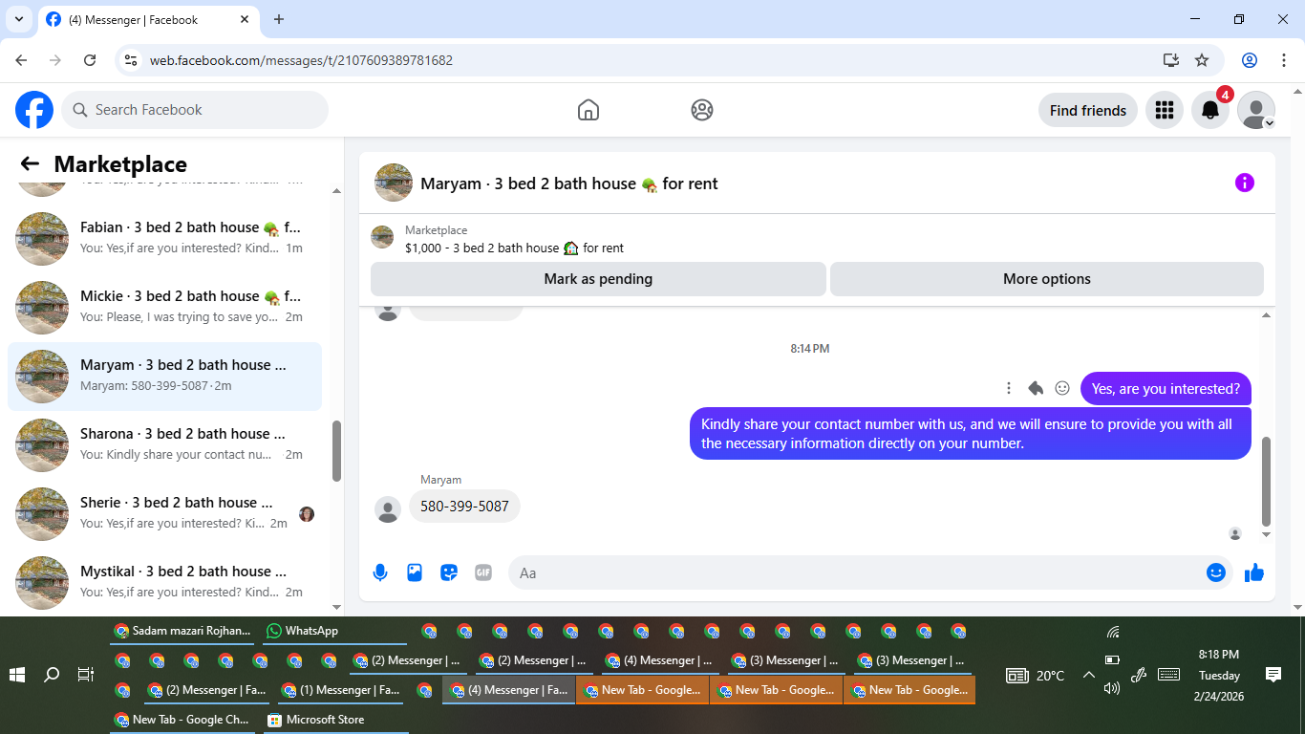
Task: Go back from Marketplace with arrow
Action: (30, 163)
